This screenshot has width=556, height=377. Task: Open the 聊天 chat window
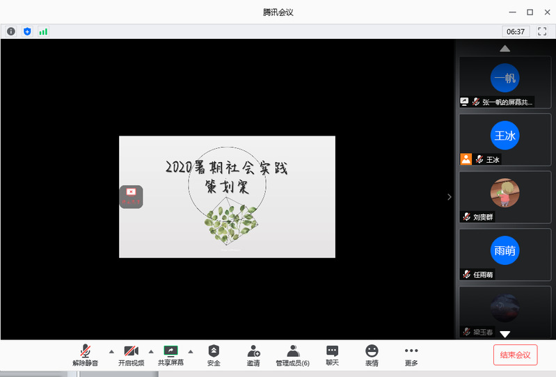pos(333,355)
